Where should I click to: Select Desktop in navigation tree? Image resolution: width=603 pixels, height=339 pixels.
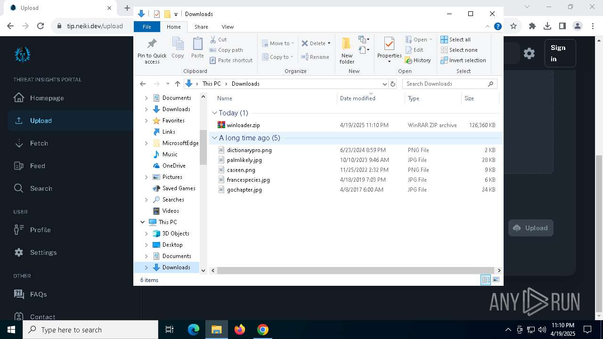pos(172,245)
